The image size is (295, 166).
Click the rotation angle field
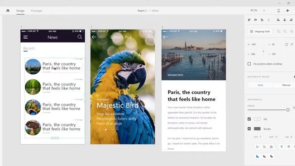292,44
